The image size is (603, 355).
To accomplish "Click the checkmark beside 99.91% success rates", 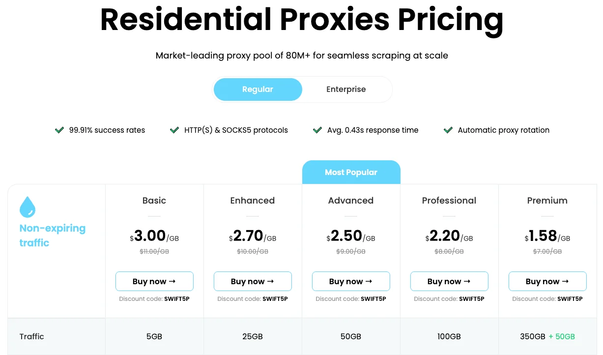I will click(x=58, y=130).
